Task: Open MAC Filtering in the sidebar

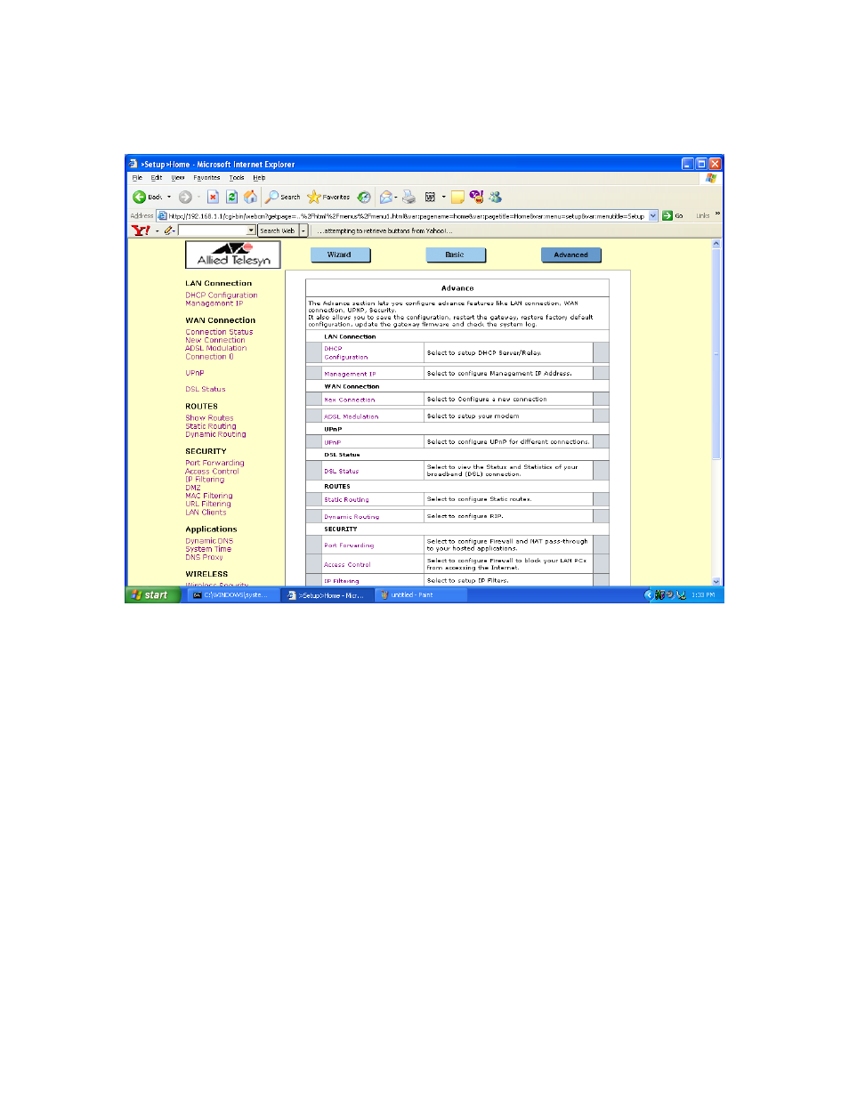Action: pos(209,496)
